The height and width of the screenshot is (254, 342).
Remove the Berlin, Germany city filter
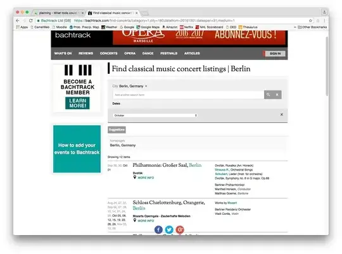(x=146, y=86)
